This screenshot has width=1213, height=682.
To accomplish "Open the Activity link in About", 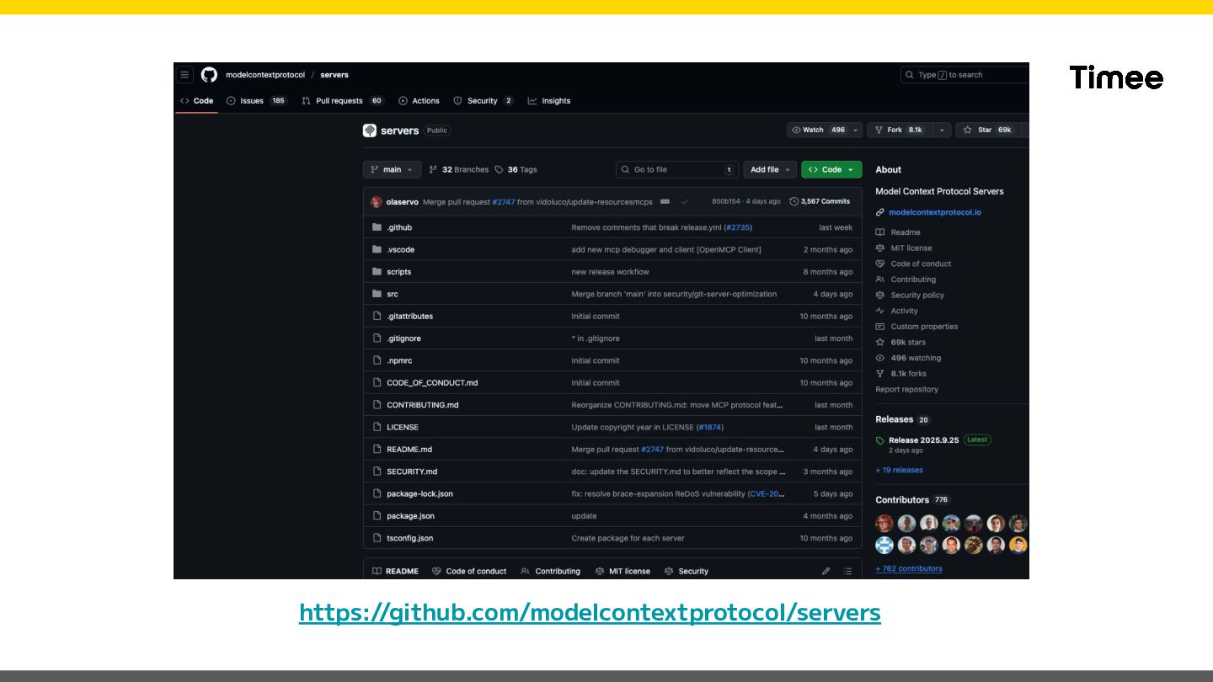I will pyautogui.click(x=904, y=311).
